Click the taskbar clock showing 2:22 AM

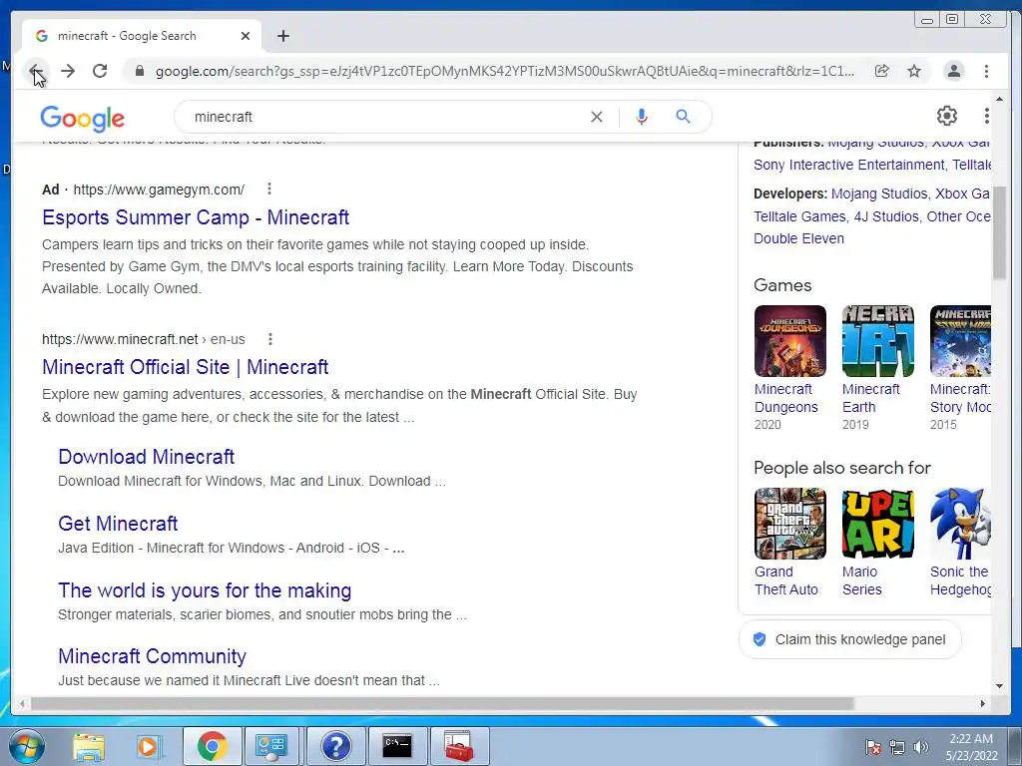click(x=971, y=747)
